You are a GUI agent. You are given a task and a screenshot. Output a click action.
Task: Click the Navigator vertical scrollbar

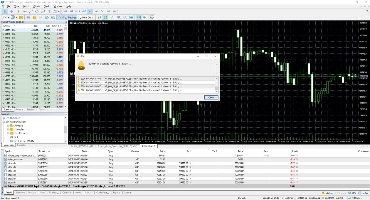point(66,129)
